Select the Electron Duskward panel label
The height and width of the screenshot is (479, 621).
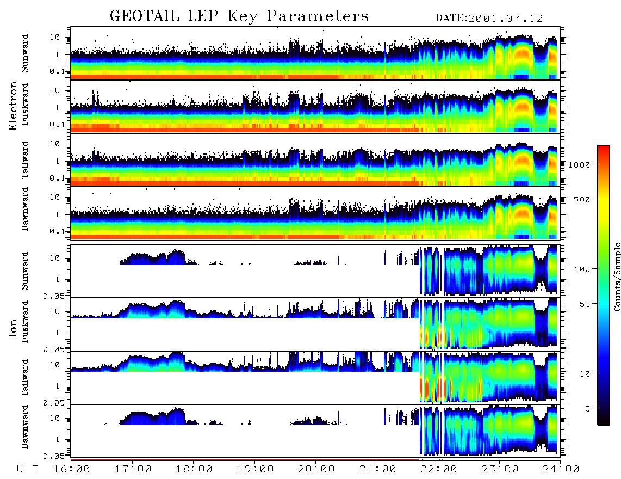(x=25, y=105)
